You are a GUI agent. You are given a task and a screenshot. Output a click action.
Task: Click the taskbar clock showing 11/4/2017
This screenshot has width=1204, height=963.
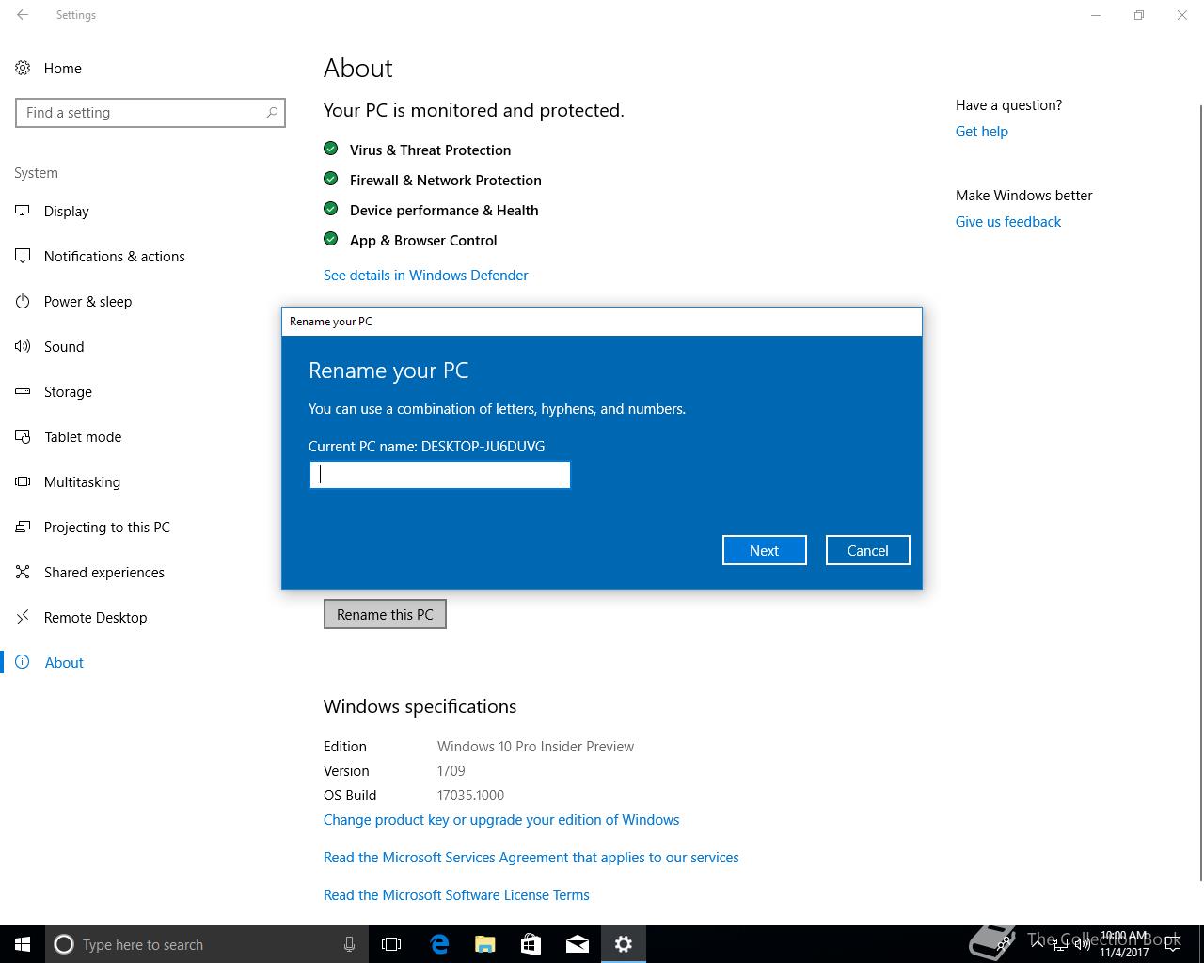pyautogui.click(x=1123, y=944)
